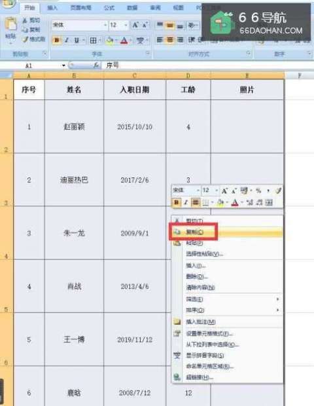Click the Increase Font Size icon in ribbon
This screenshot has height=406, width=314.
click(x=135, y=25)
